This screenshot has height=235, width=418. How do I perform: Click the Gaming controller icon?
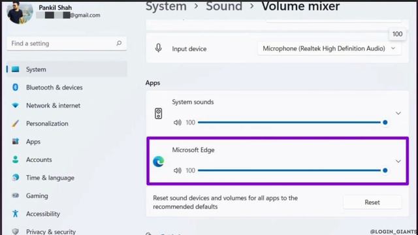click(16, 196)
